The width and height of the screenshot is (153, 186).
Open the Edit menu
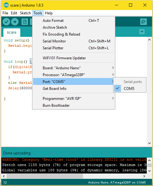14,13
